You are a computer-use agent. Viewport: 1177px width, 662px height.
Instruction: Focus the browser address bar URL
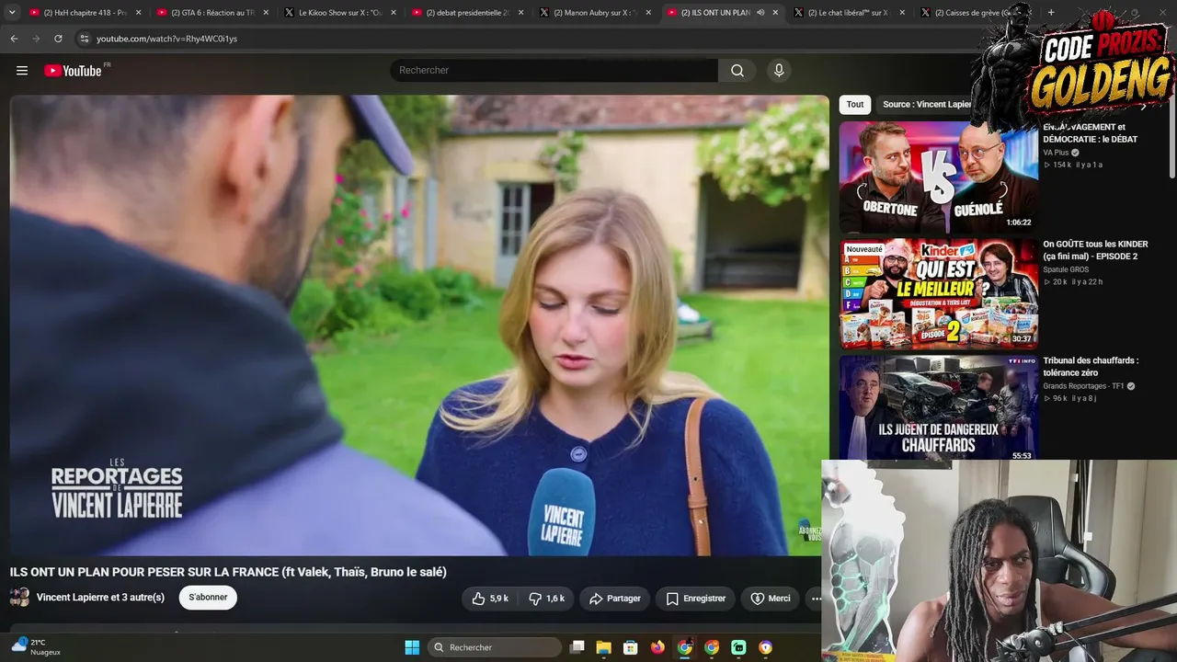(x=166, y=39)
